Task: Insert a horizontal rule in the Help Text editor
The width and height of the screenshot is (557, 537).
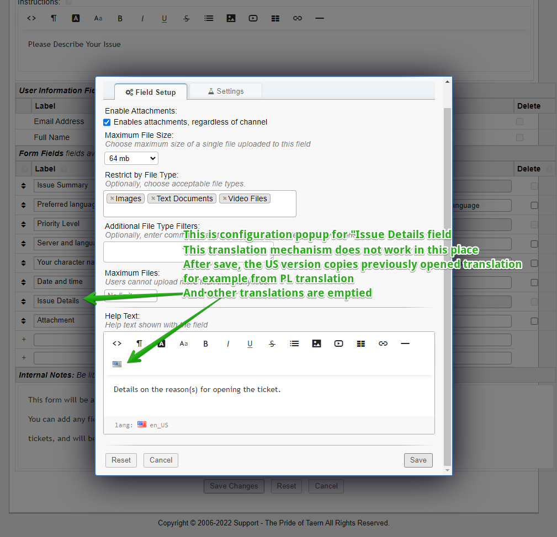Action: point(405,343)
